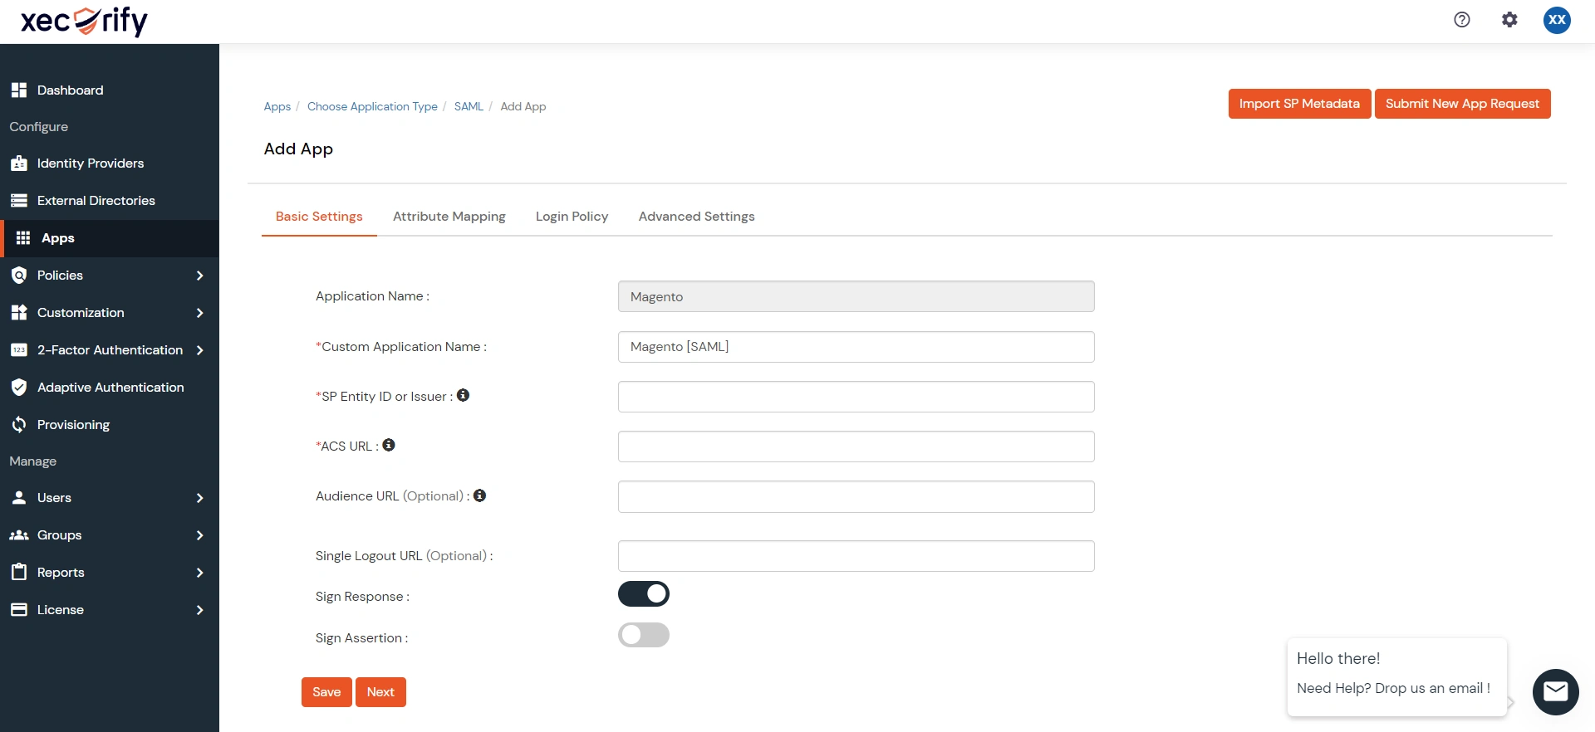Screen dimensions: 1595x732
Task: Expand the License submenu chevron
Action: pyautogui.click(x=200, y=610)
